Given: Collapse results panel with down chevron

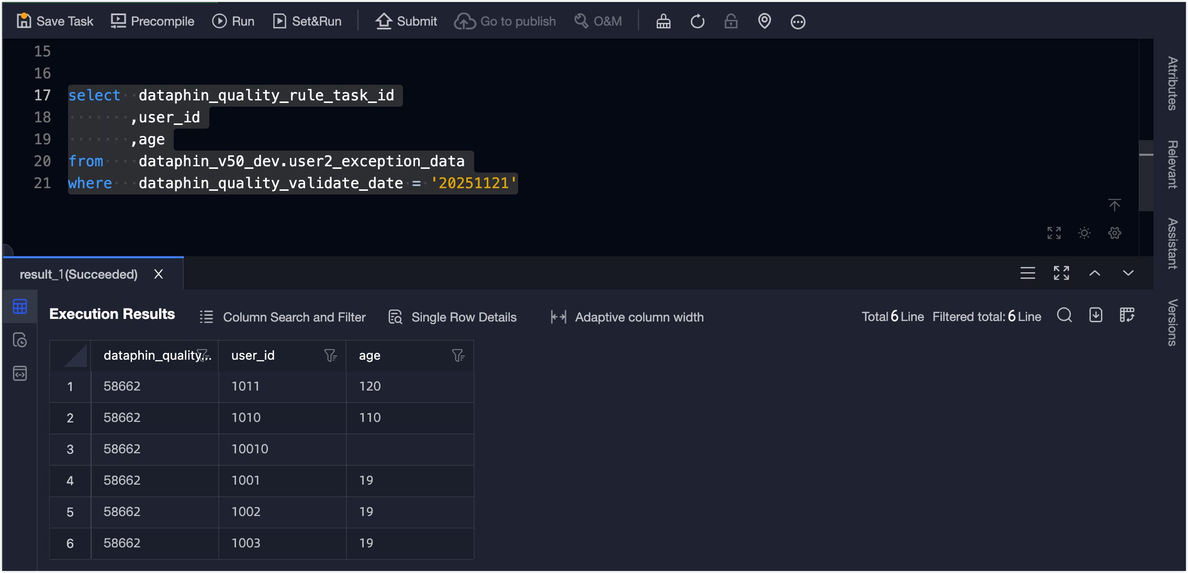Looking at the screenshot, I should pos(1128,273).
